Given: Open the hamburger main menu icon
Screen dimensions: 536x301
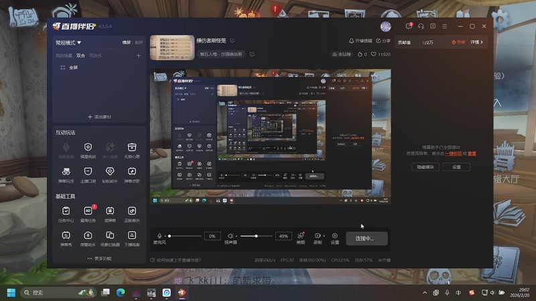Looking at the screenshot, I should 445,26.
